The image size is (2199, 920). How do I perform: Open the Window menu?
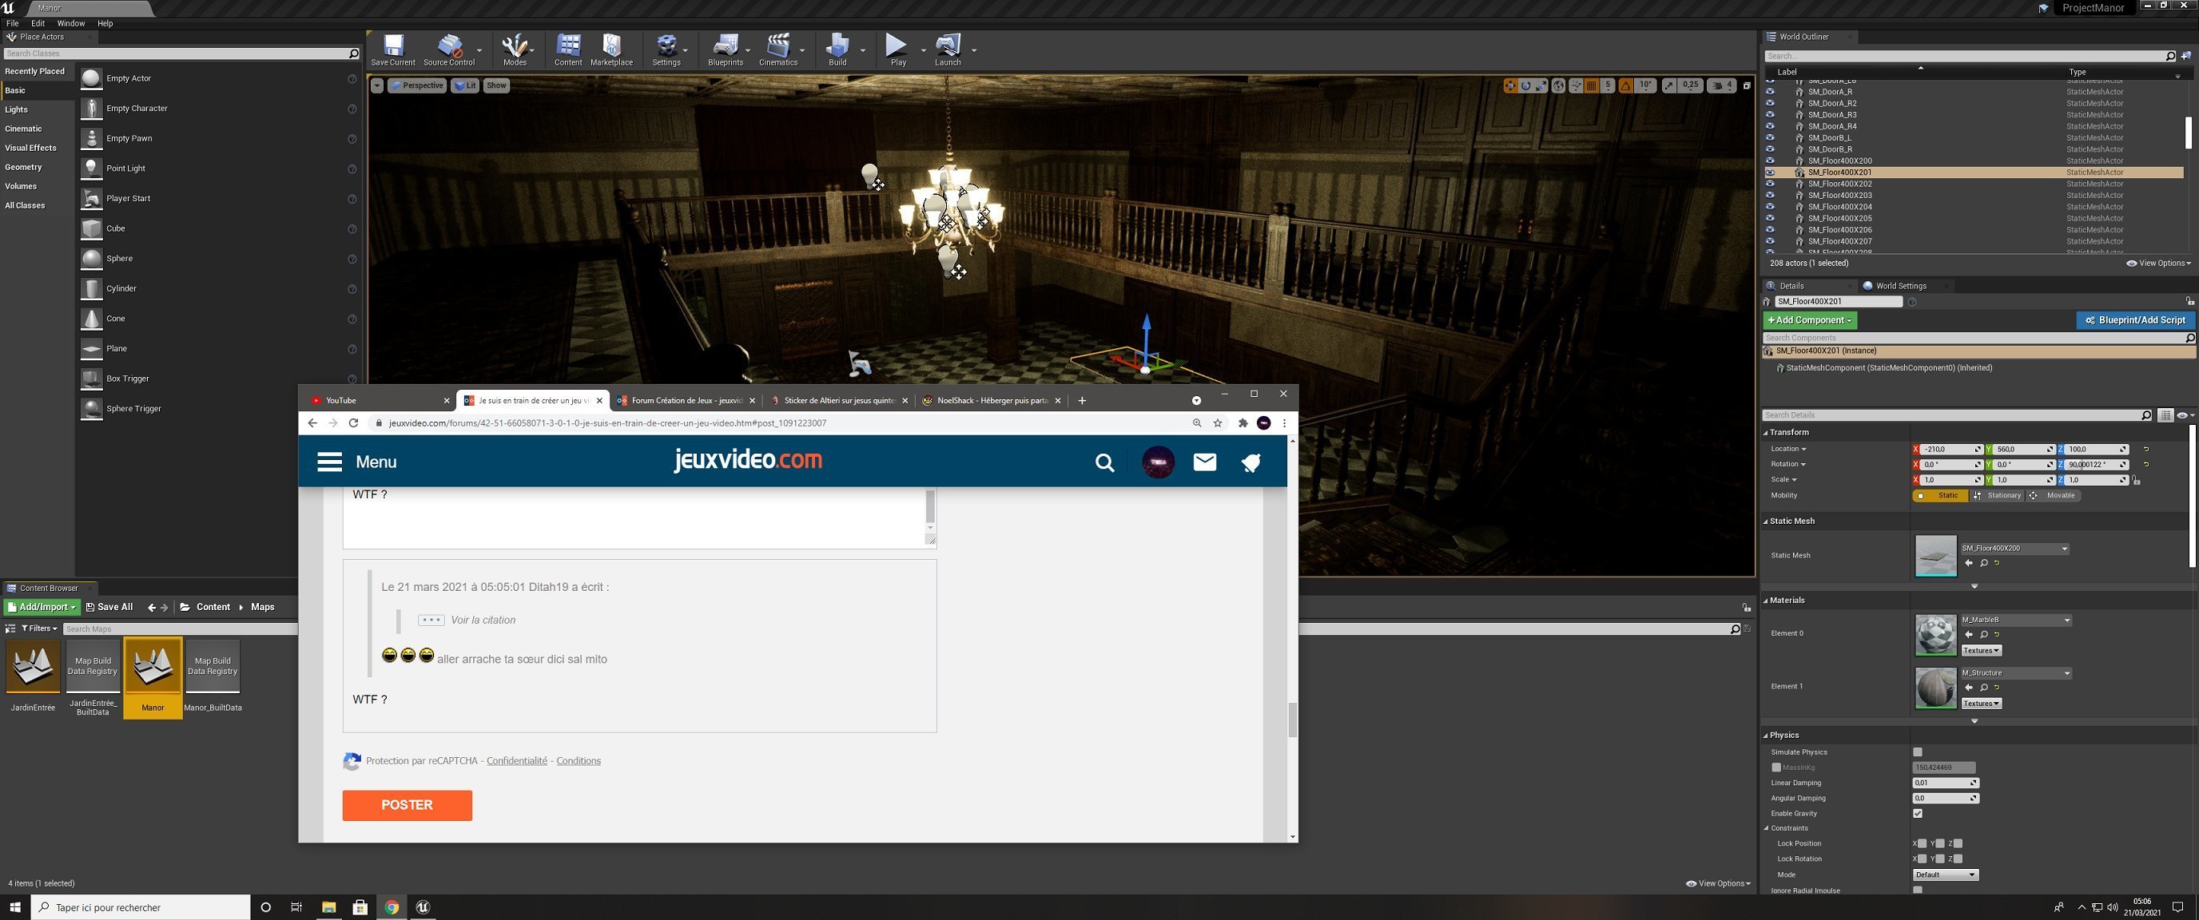click(x=71, y=23)
